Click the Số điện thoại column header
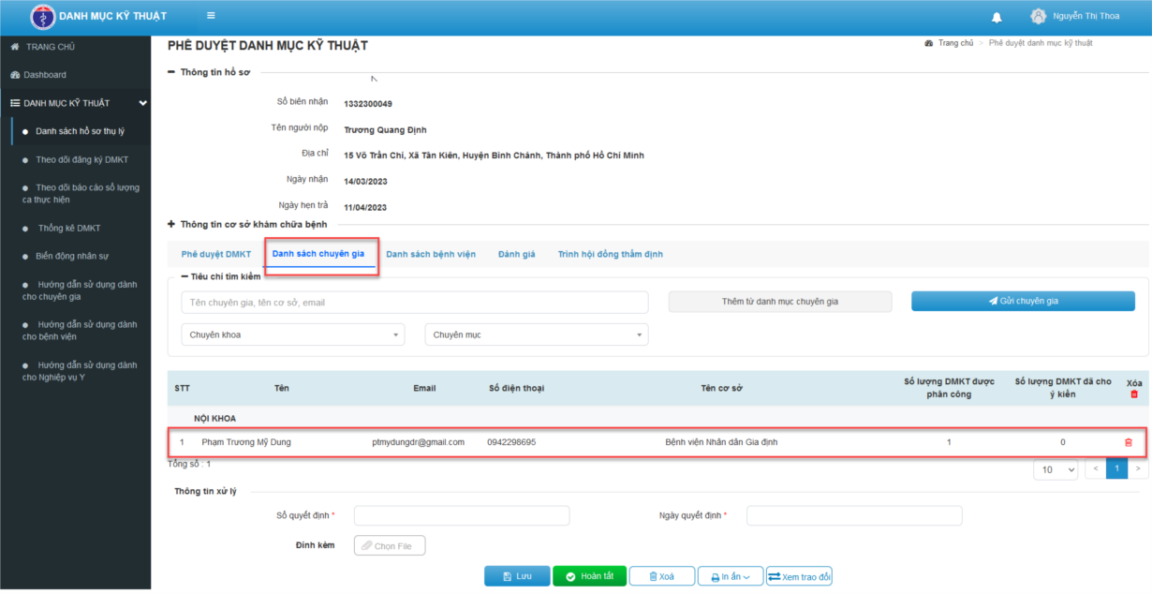 coord(516,388)
